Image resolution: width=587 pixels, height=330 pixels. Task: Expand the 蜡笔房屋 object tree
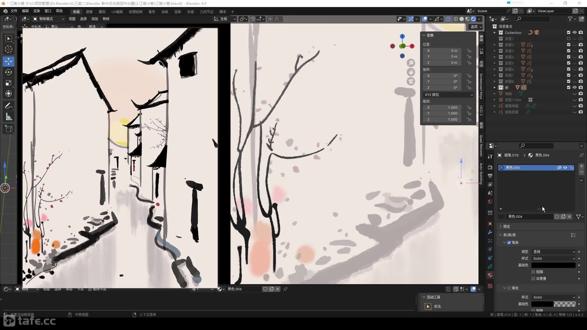tap(495, 112)
